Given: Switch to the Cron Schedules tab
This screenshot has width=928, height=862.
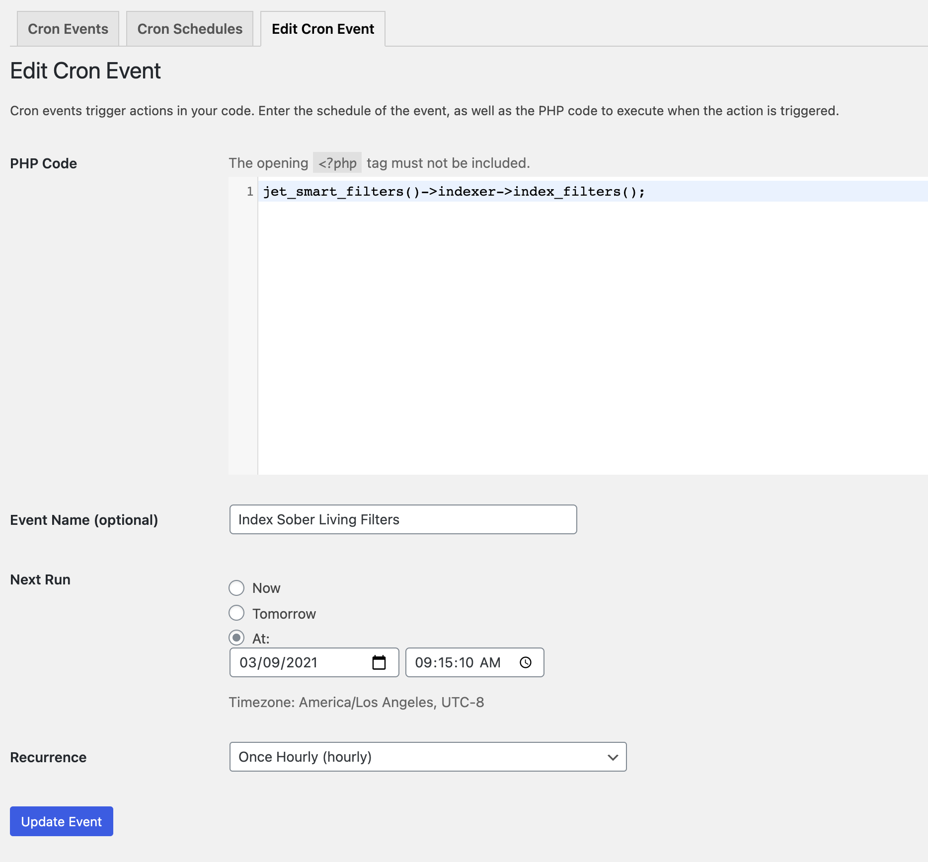Looking at the screenshot, I should [189, 28].
